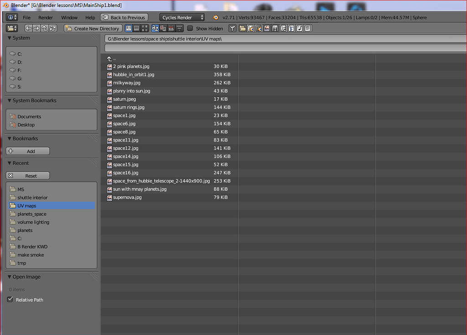The image size is (467, 335).
Task: Open recent folder planets_space
Action: tap(52, 214)
